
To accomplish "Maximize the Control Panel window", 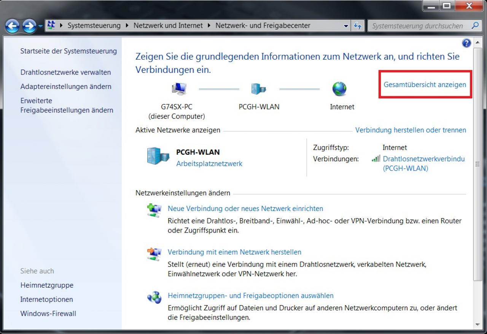I will pos(447,6).
